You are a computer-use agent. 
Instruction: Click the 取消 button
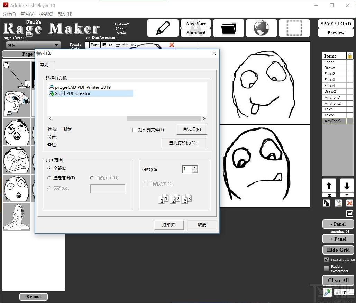pos(202,225)
